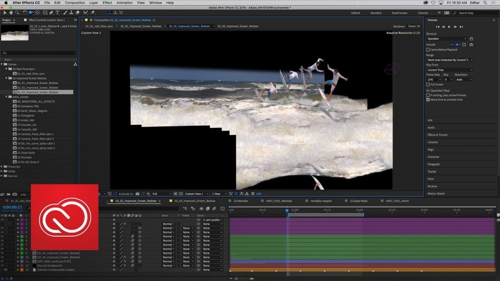Activate the Zoom tool

tap(17, 12)
